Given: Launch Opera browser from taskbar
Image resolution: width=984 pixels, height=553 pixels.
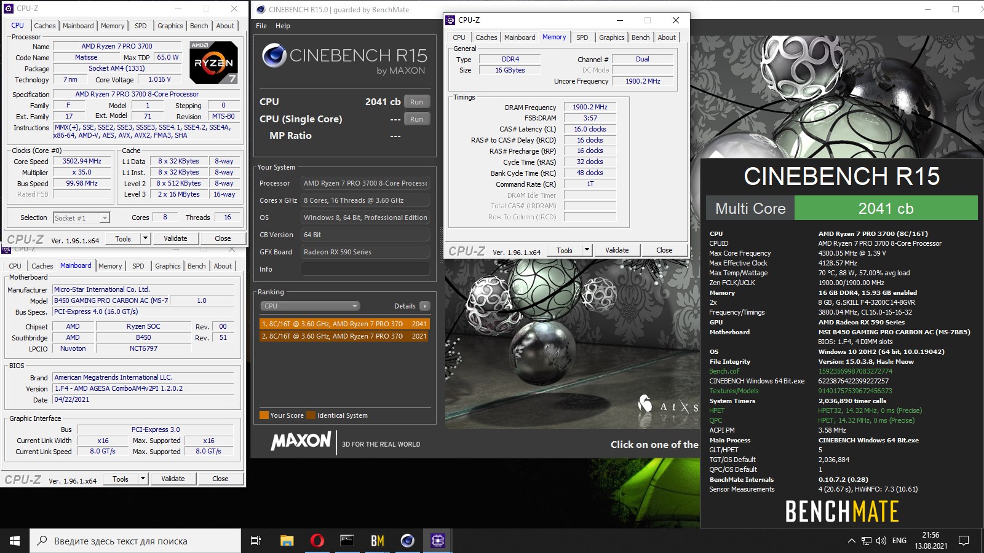Looking at the screenshot, I should 317,541.
